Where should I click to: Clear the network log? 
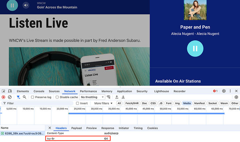10,97
